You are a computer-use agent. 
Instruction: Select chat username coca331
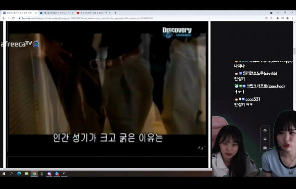252,99
